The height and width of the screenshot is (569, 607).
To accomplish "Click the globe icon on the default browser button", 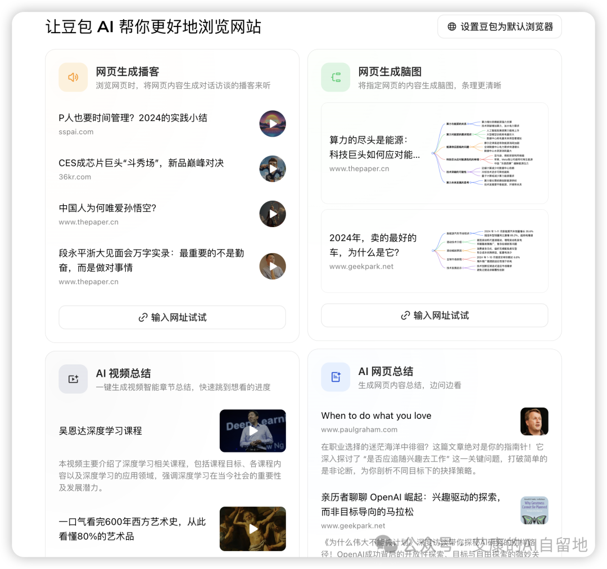I will pyautogui.click(x=452, y=26).
